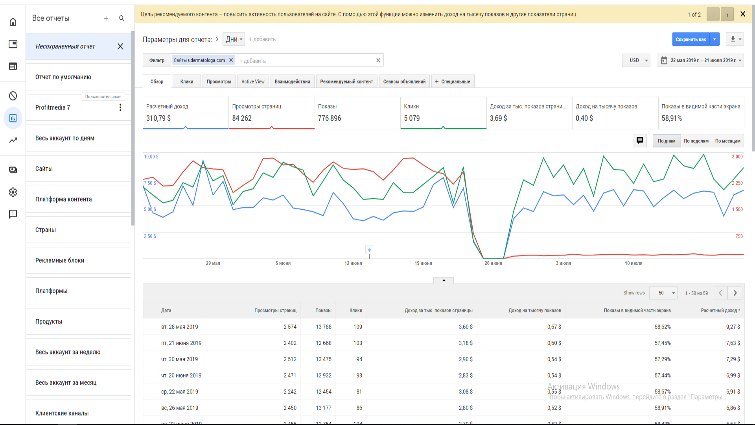Open the date range picker dropdown

click(700, 60)
